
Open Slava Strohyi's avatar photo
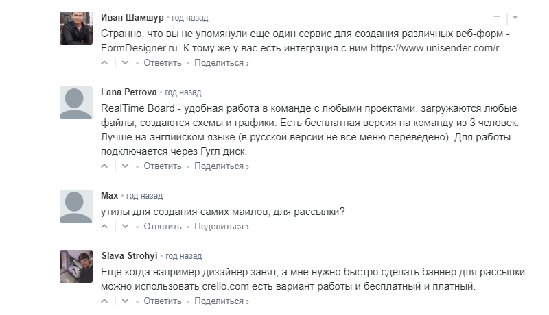pyautogui.click(x=76, y=266)
